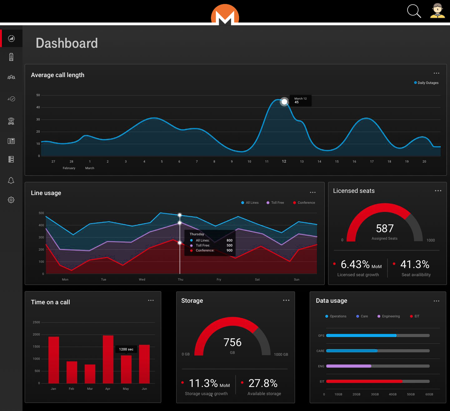Toggle the Toll Free legend series

coord(275,203)
